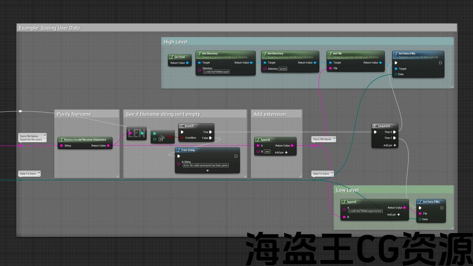This screenshot has height=266, width=473.
Task: Click Add pin on Sequence node
Action: coord(389,145)
